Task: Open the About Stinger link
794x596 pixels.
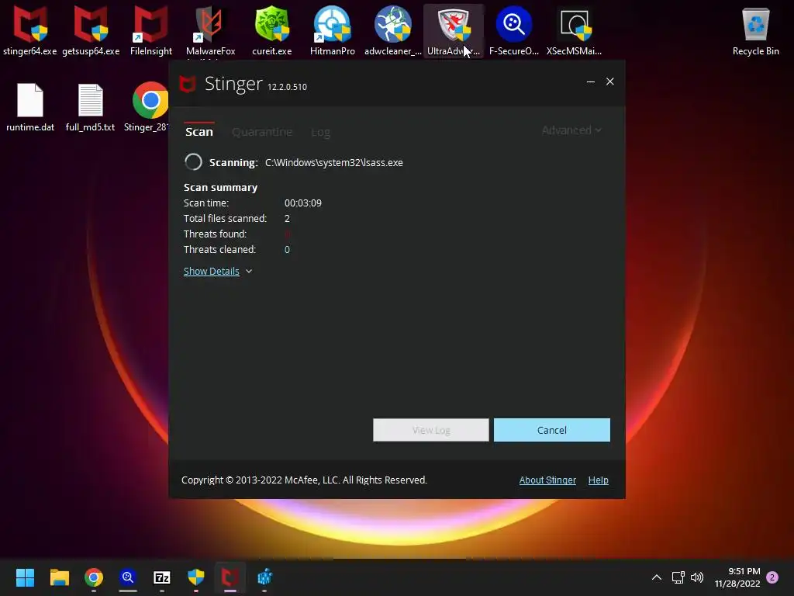Action: pyautogui.click(x=547, y=480)
